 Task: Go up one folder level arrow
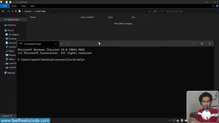coord(16,11)
